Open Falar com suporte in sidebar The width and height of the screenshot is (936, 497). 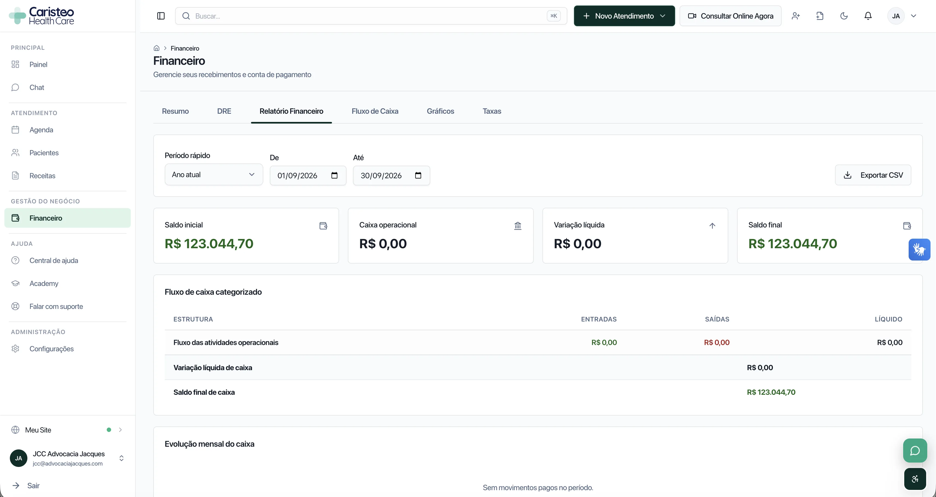(68, 306)
